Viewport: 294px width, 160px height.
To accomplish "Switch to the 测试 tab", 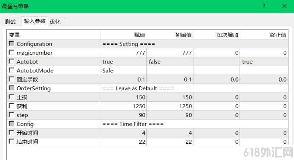I will [x=10, y=22].
